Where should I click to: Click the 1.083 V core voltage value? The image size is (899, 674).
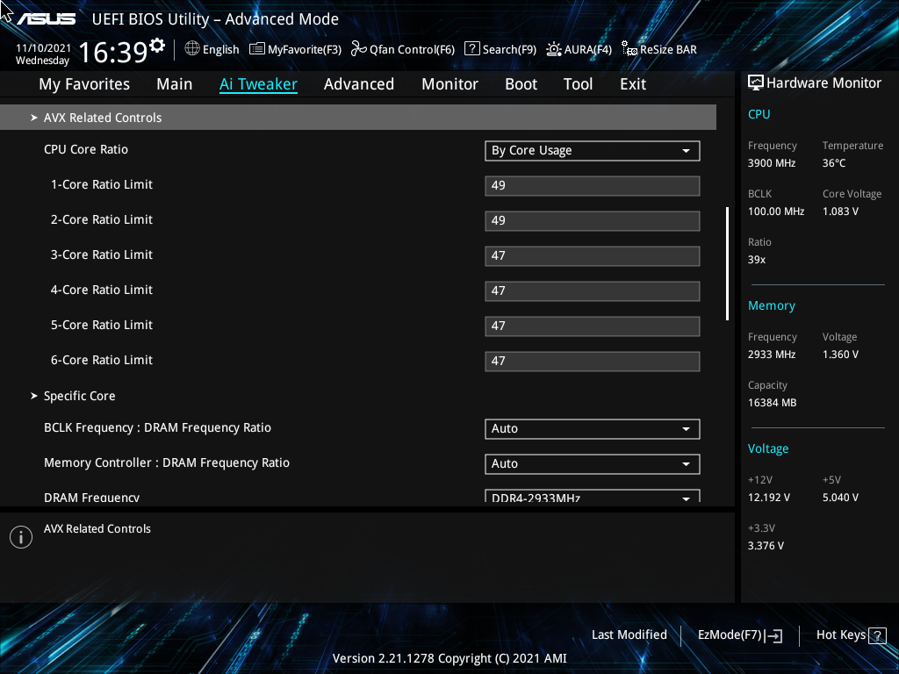pyautogui.click(x=840, y=212)
